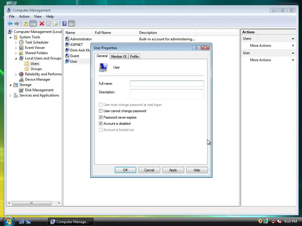Click the question mark button in User Properties

click(196, 48)
